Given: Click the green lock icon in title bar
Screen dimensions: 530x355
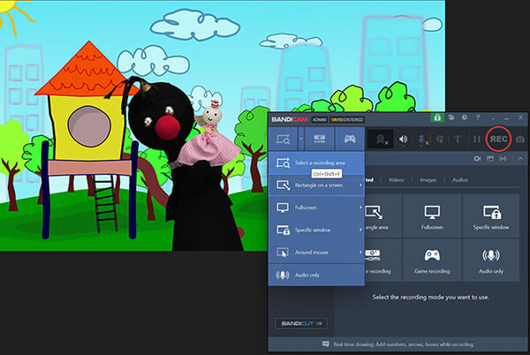Looking at the screenshot, I should 437,117.
